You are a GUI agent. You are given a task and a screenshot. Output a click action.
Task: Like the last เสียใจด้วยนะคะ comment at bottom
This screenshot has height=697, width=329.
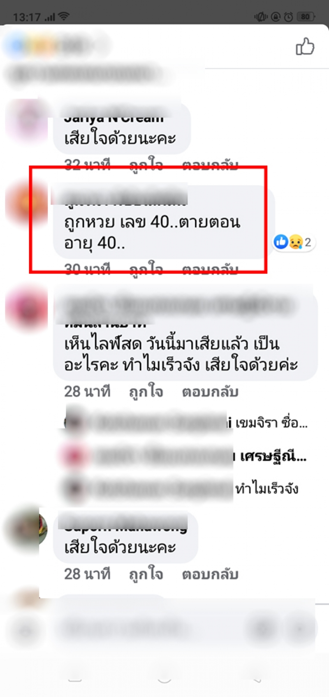point(146,574)
